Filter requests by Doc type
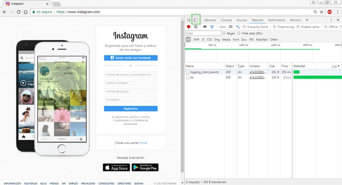Screen dimensions: 342x185 (244, 40)
